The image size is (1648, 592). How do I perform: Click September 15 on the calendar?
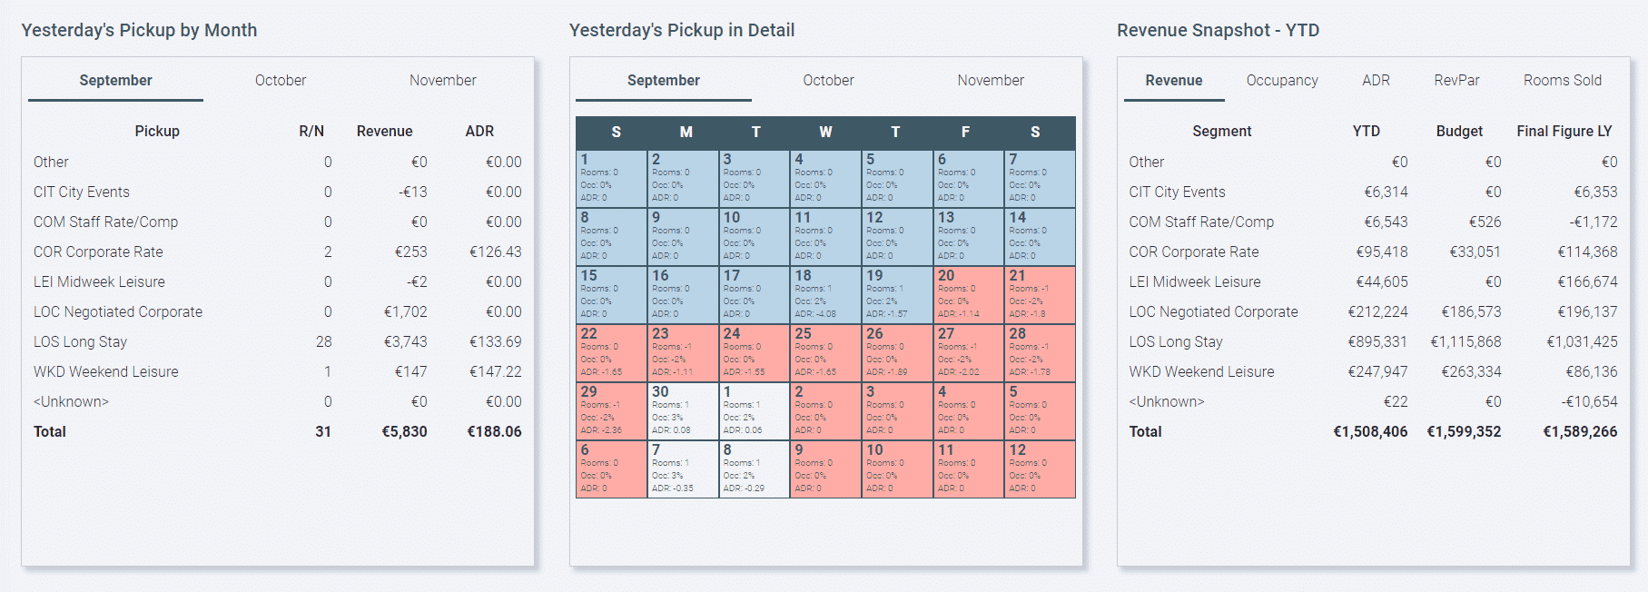tap(611, 294)
